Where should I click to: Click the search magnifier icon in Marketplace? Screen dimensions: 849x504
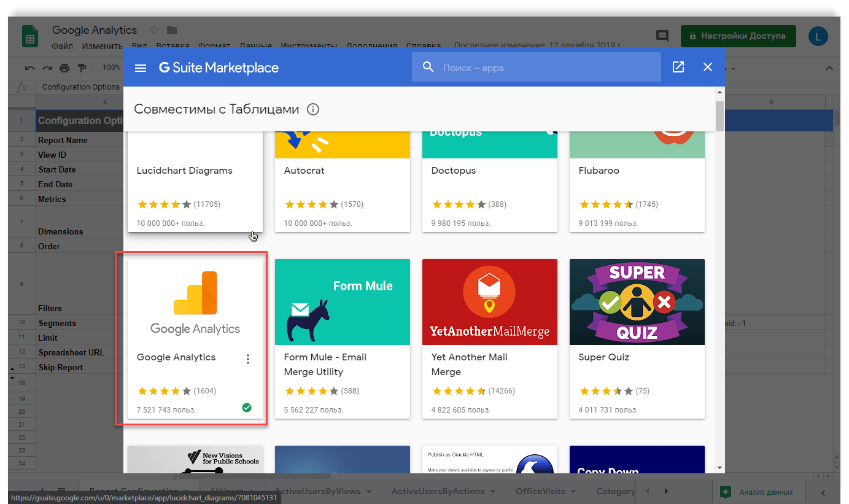click(x=428, y=67)
